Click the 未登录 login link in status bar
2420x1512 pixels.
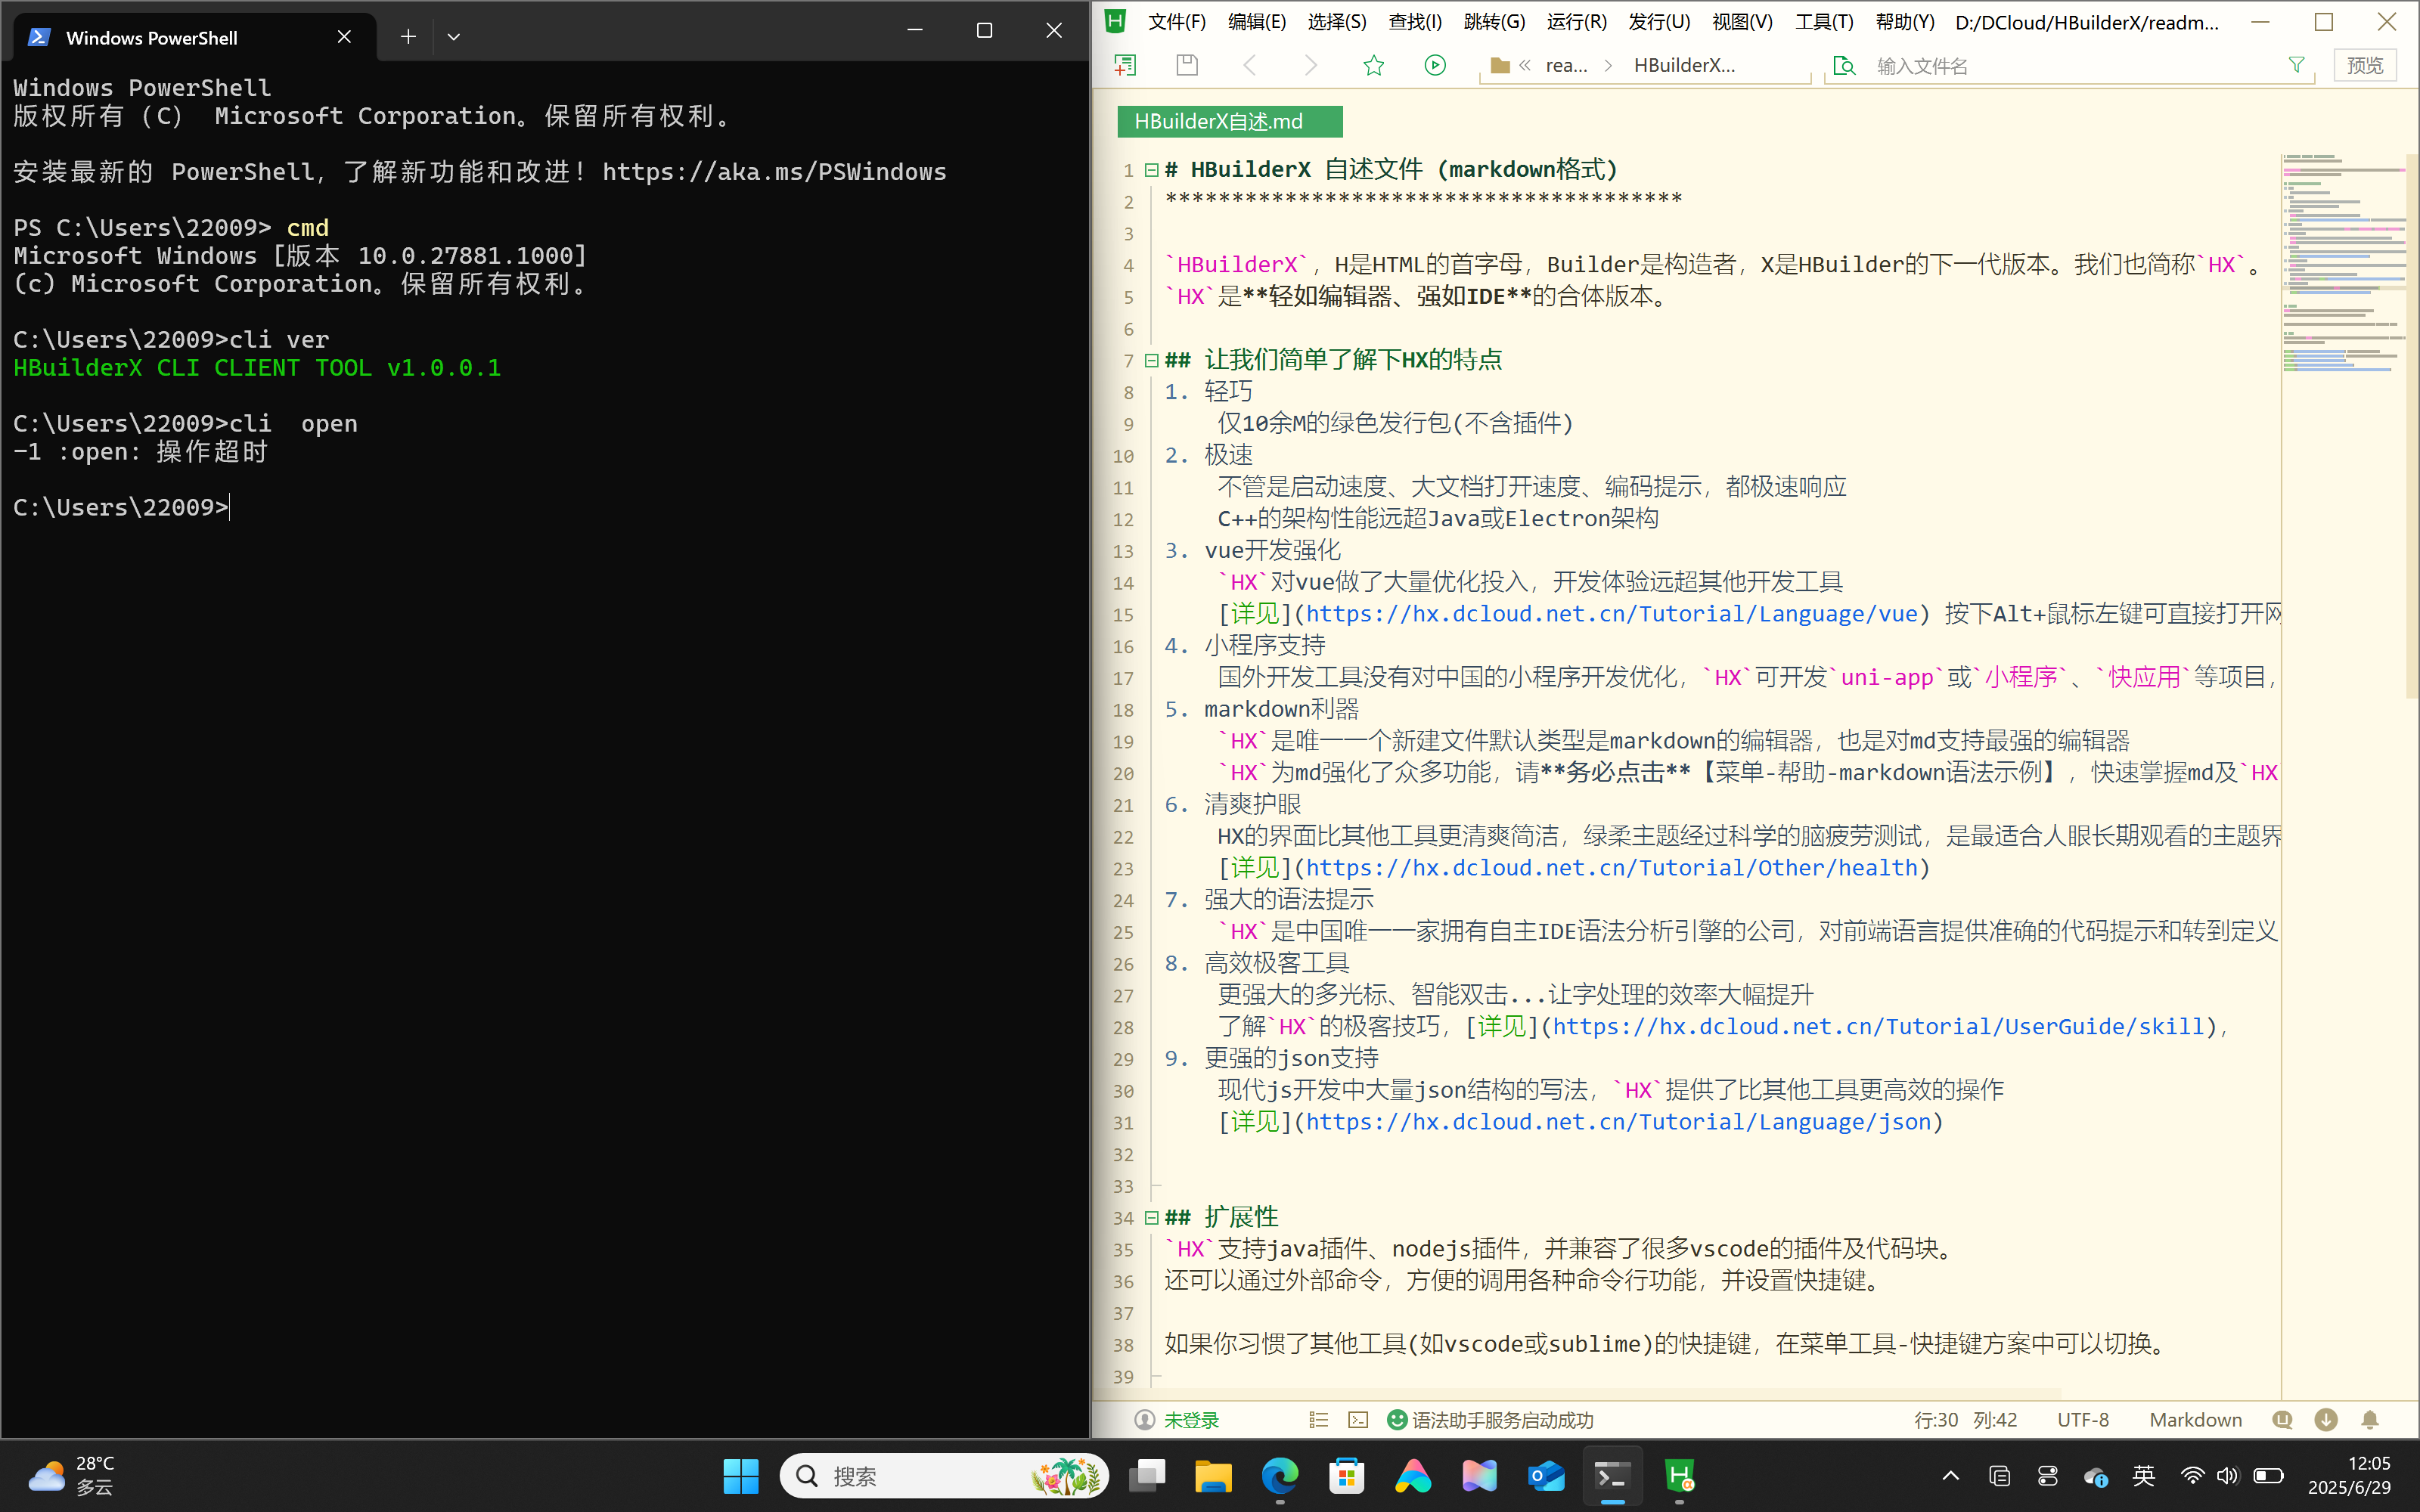pos(1191,1420)
